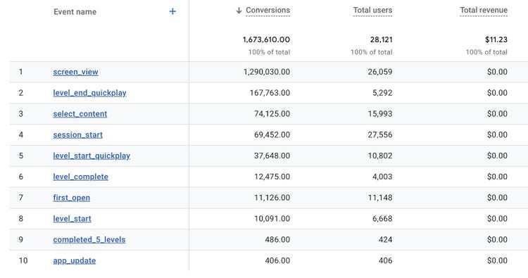Click the $0.00 revenue in screen_view row
Image resolution: width=528 pixels, height=278 pixels.
497,72
